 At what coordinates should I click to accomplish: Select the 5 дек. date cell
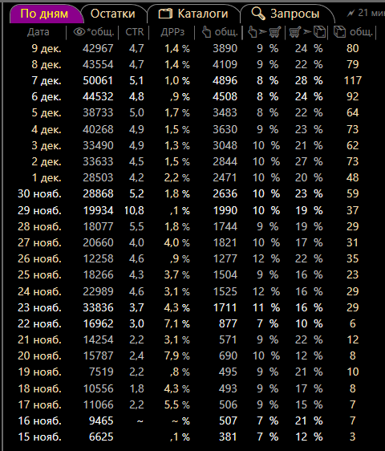click(x=47, y=112)
